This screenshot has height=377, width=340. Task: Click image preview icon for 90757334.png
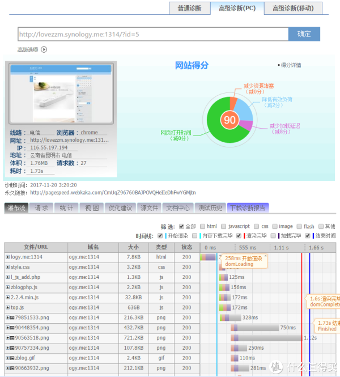point(12,348)
